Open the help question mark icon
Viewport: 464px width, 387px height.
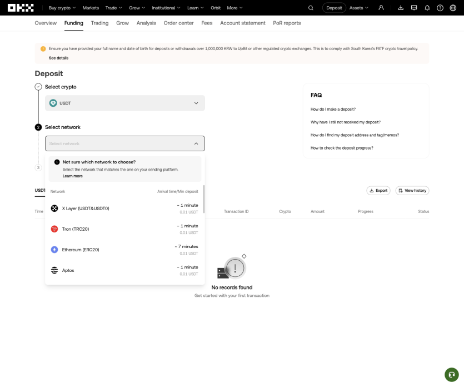(440, 8)
